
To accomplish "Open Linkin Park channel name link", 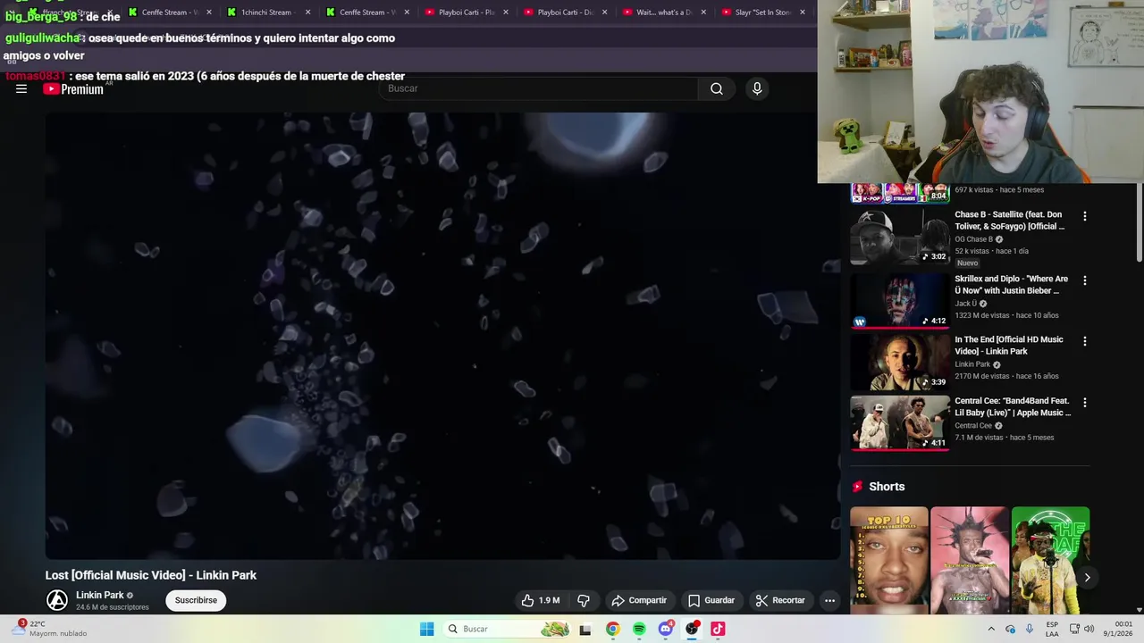I will (100, 595).
